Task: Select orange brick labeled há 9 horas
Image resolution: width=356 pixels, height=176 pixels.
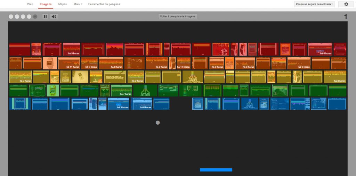Action: (x=157, y=63)
